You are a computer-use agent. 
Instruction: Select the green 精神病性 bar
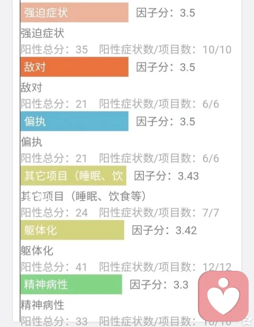pyautogui.click(x=71, y=285)
